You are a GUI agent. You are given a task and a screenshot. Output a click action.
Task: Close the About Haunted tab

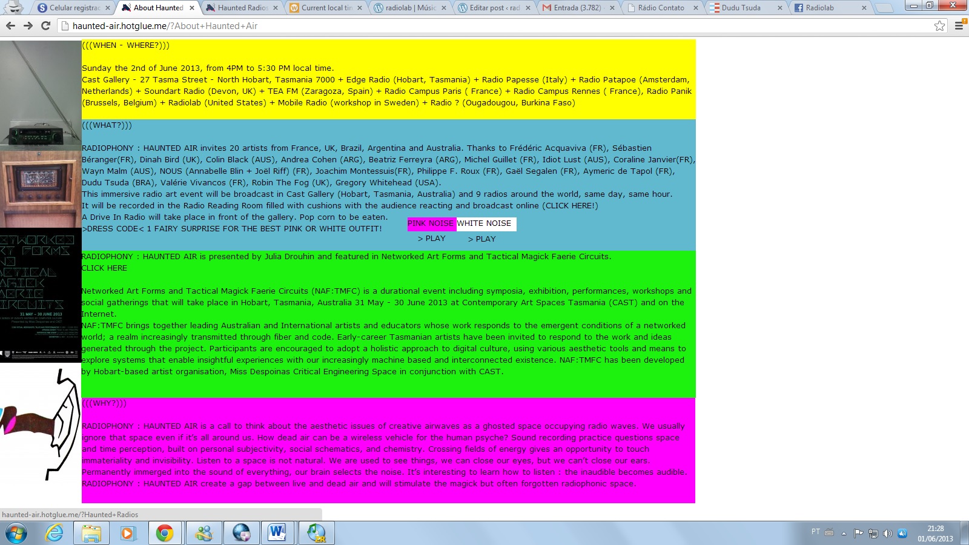click(192, 8)
